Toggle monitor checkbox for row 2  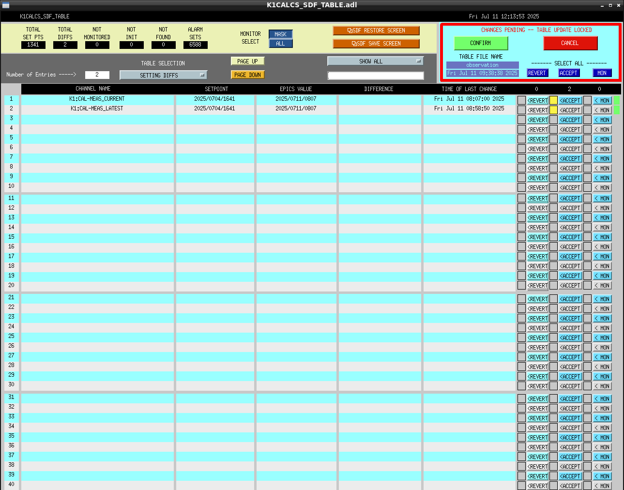587,110
